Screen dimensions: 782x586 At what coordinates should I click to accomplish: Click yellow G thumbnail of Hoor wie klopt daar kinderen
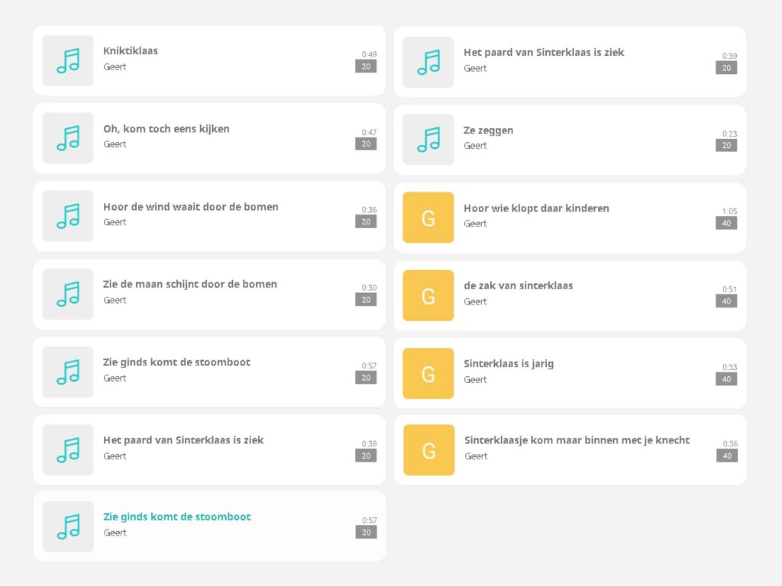coord(428,217)
